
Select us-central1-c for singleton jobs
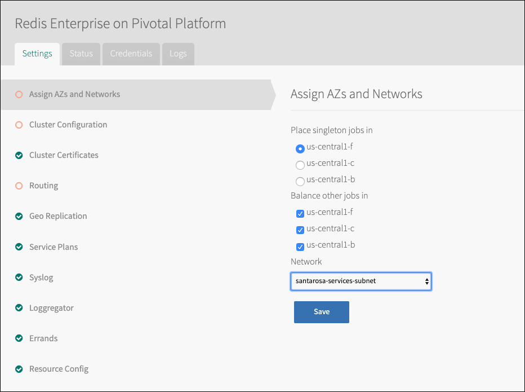click(x=300, y=165)
